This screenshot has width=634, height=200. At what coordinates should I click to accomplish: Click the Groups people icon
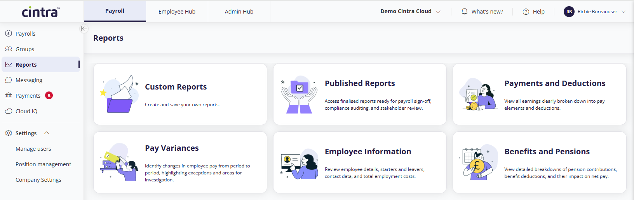(9, 49)
